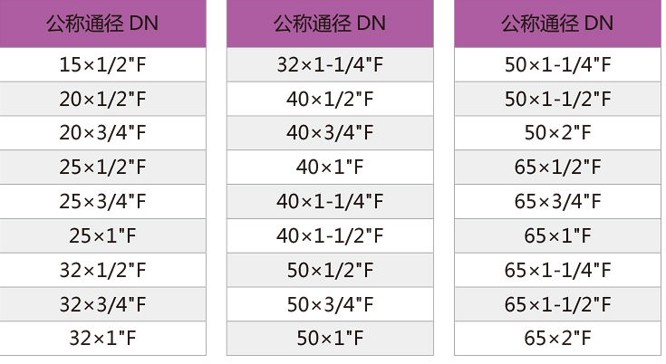
Task: Click the 25×1"F cell
Action: pyautogui.click(x=102, y=235)
